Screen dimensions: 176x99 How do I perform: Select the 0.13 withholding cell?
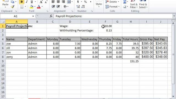(x=105, y=31)
